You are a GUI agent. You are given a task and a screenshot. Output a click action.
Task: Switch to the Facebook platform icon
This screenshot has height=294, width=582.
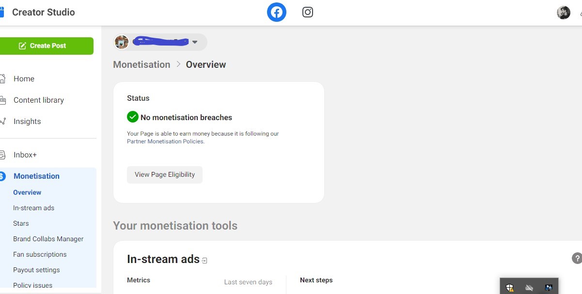click(x=277, y=12)
